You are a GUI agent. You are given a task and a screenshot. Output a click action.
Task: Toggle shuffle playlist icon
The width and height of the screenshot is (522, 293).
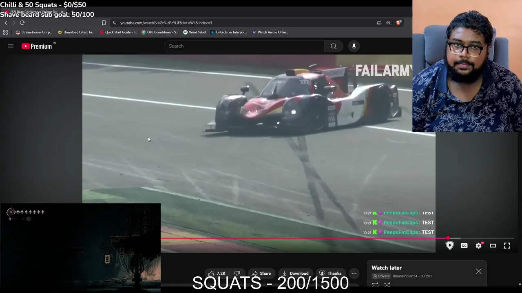pyautogui.click(x=387, y=285)
